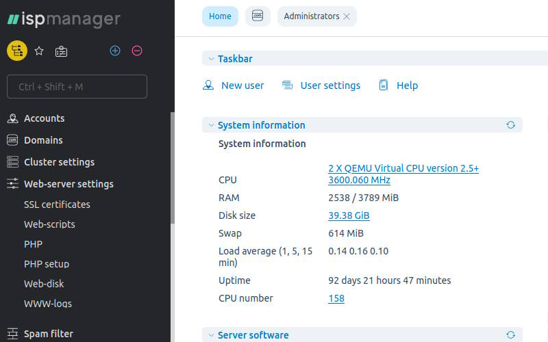Screen dimensions: 548x342
Task: Click the Disk size label
Action: (x=237, y=215)
